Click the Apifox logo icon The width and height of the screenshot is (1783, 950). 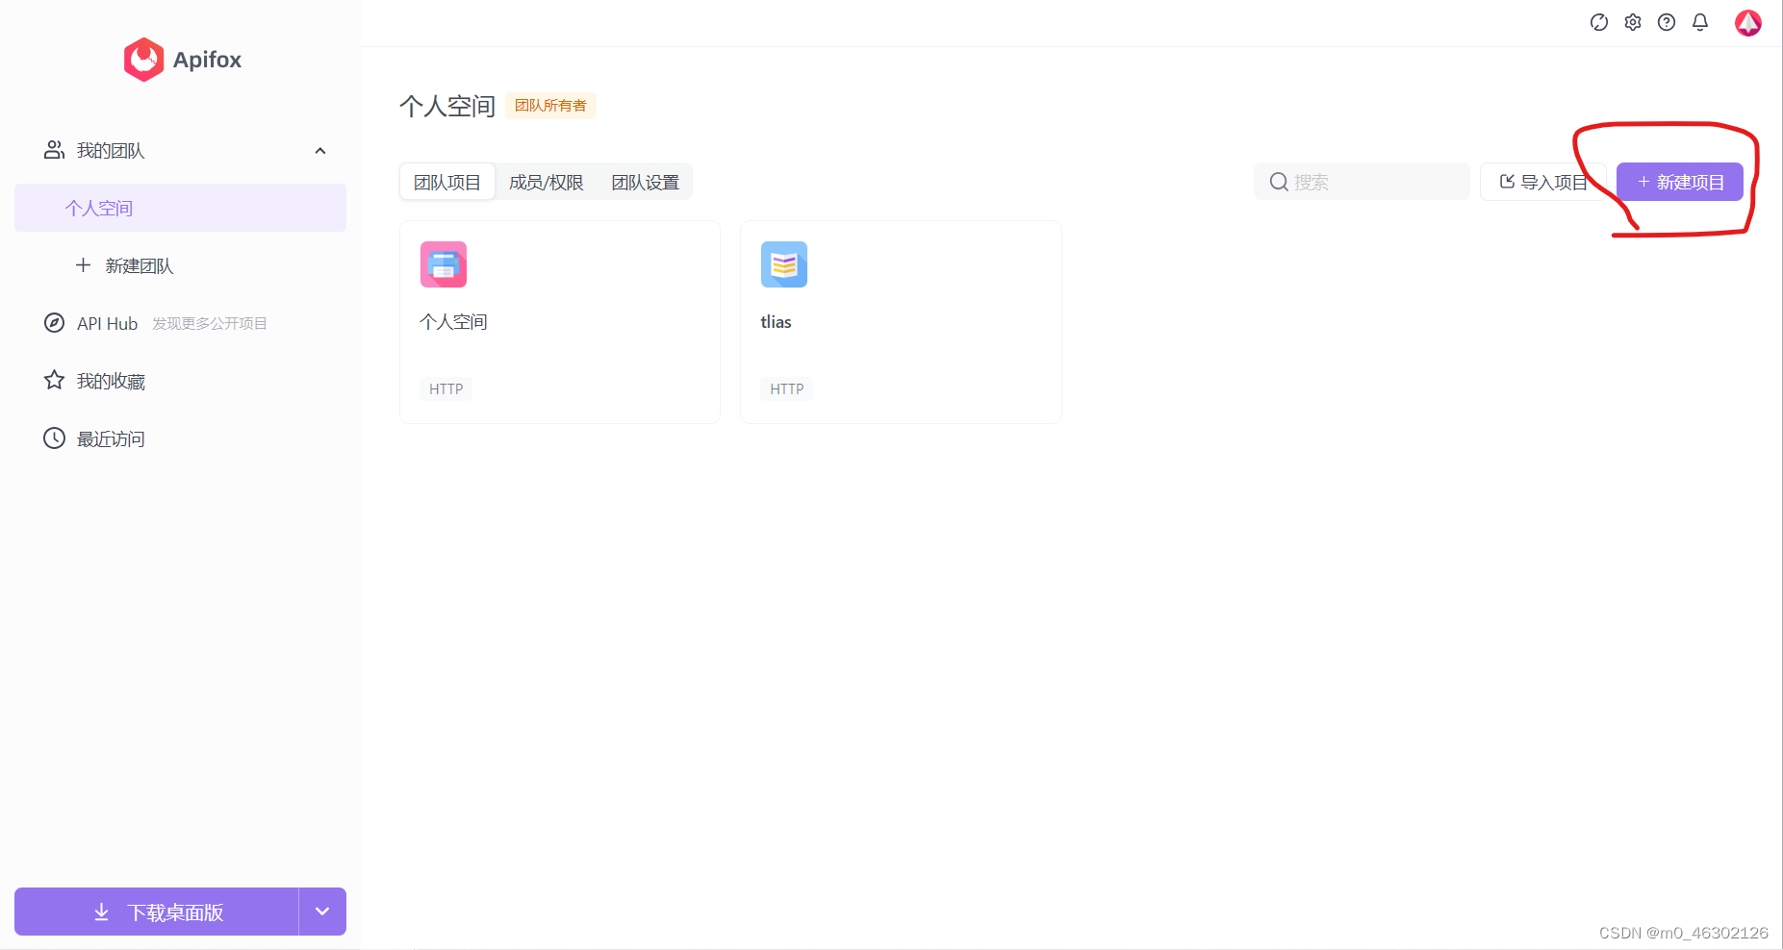(x=143, y=60)
